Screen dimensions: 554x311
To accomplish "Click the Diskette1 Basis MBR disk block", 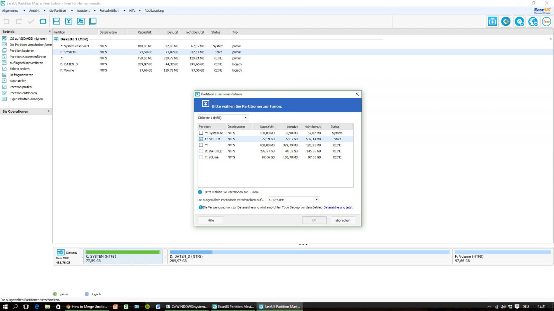I will [66, 256].
